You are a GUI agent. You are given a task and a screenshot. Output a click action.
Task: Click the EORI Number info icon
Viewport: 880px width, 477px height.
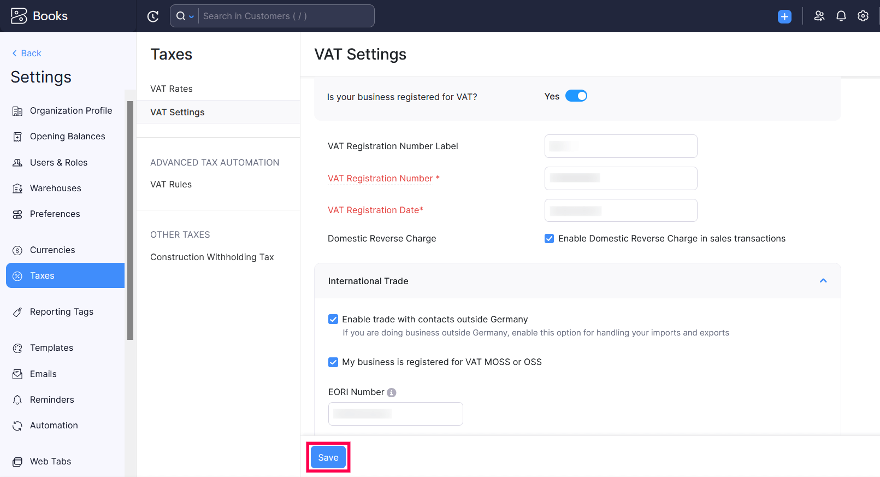tap(392, 392)
